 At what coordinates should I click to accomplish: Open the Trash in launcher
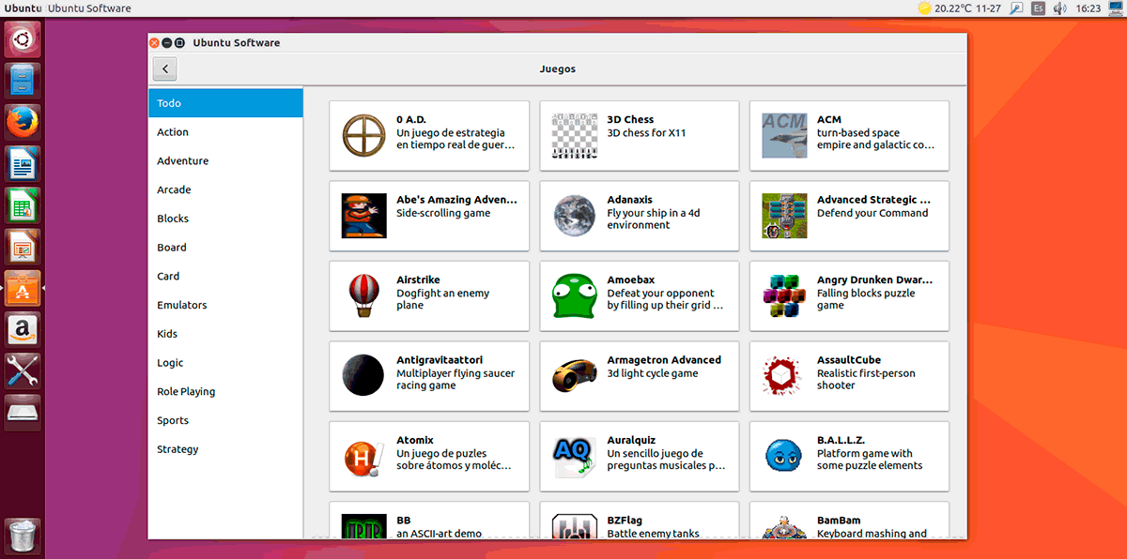pos(23,536)
